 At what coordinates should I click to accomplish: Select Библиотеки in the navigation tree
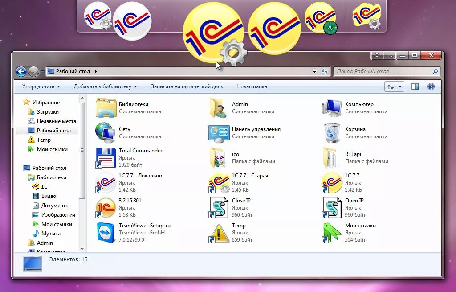tap(52, 177)
